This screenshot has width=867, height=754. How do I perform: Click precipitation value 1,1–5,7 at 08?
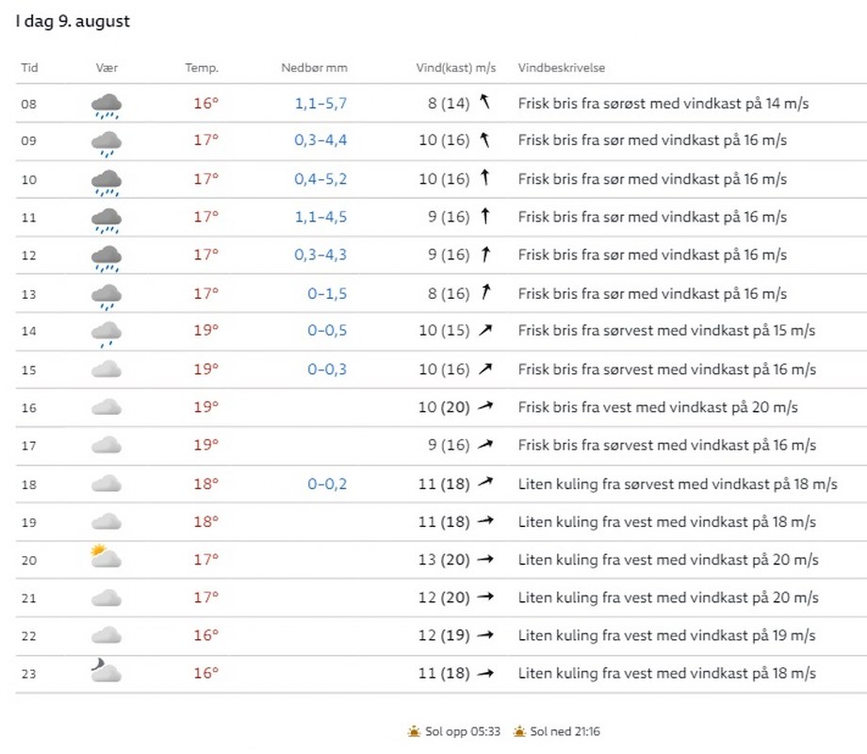click(320, 104)
